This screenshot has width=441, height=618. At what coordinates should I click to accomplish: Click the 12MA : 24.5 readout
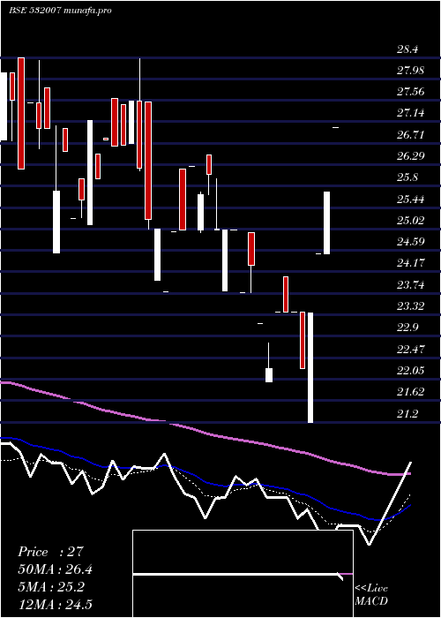[56, 605]
